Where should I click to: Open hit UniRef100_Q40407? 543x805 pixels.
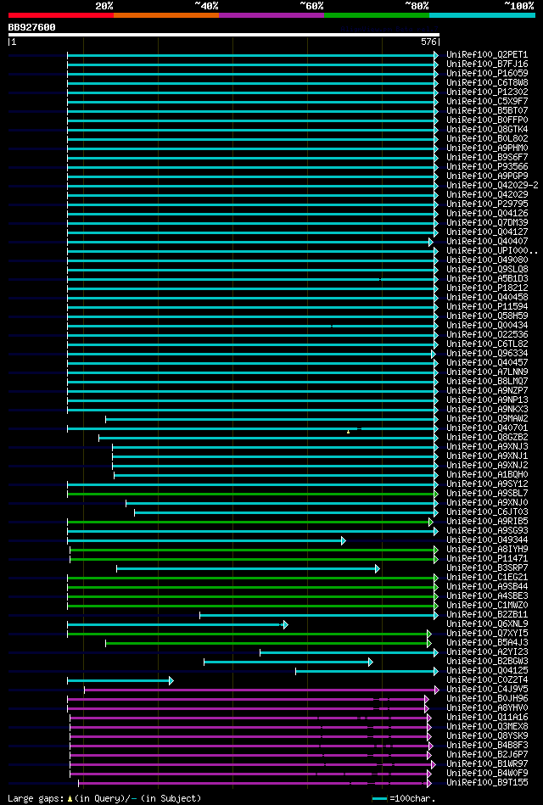pos(487,242)
